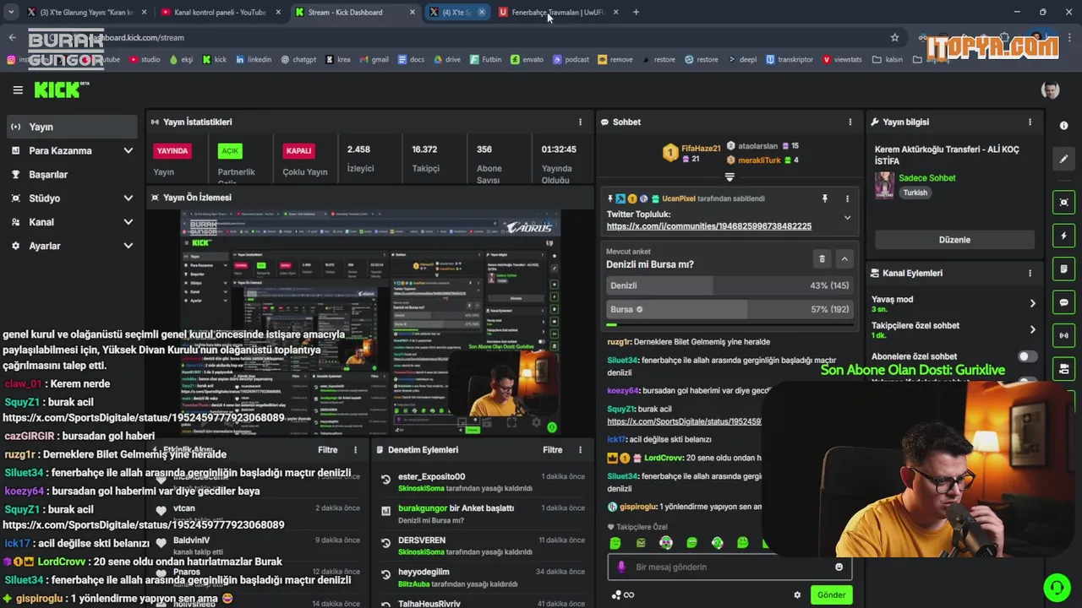Screen dimensions: 1082x608
Task: Open Denetim Eylemleri panel three-dot menu
Action: (x=580, y=450)
